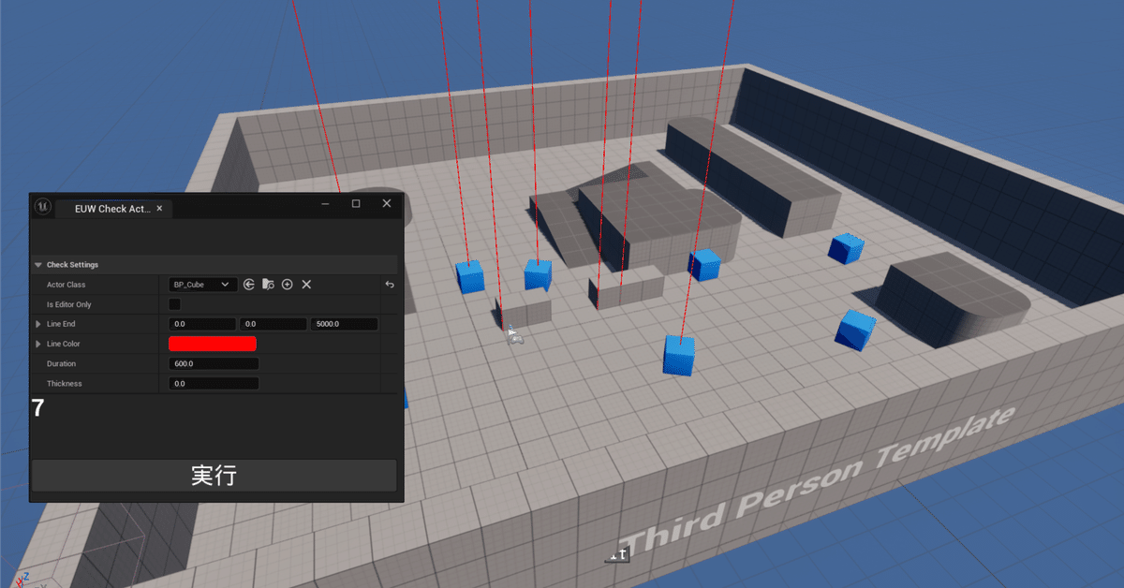This screenshot has height=588, width=1124.
Task: Click the Browse to Asset icon beside BP_Cube
Action: point(270,284)
